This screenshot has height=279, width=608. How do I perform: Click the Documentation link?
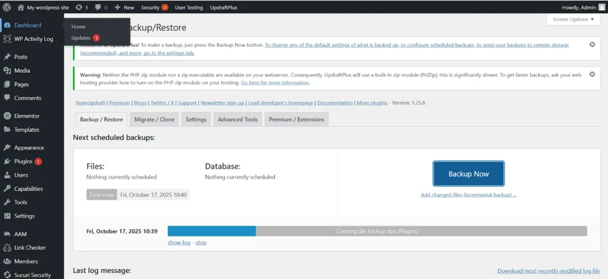tap(335, 103)
